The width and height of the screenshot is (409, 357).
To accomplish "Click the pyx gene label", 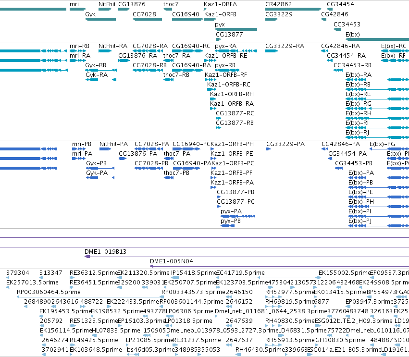I will click(x=220, y=25).
